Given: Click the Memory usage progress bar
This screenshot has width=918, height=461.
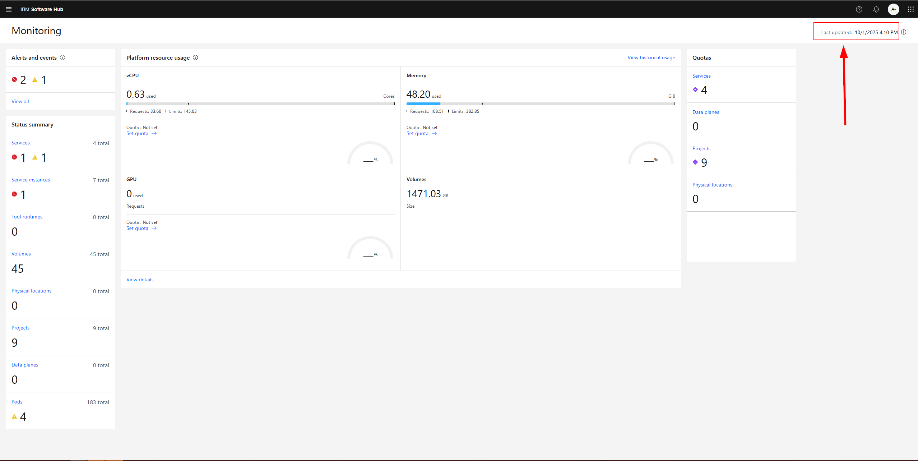Looking at the screenshot, I should click(540, 104).
